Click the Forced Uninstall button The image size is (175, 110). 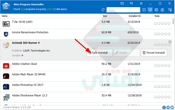coord(154,53)
